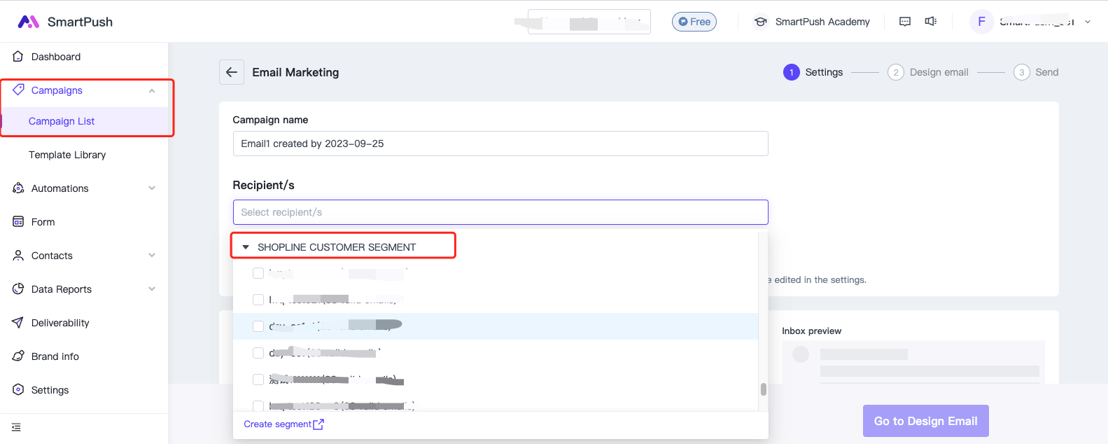This screenshot has width=1108, height=444.
Task: Open the announcements megaphone icon
Action: pos(931,22)
